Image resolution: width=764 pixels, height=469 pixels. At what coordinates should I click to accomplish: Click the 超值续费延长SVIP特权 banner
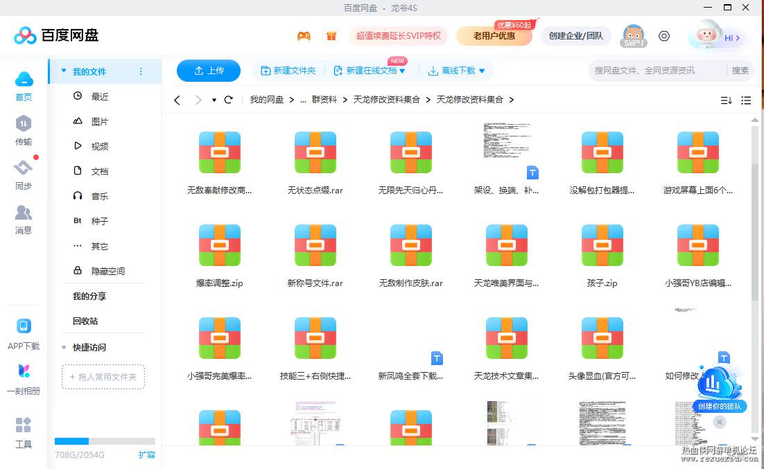pos(398,36)
